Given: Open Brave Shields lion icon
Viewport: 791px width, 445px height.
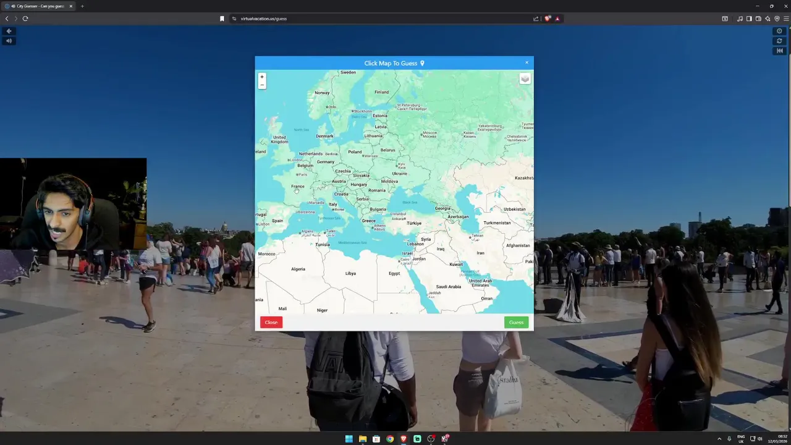Looking at the screenshot, I should coord(548,19).
